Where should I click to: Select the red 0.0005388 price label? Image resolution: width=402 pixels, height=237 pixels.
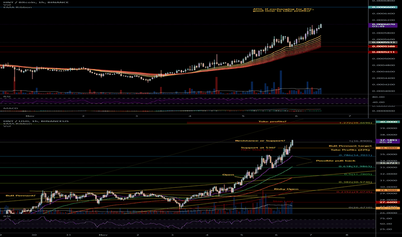[383, 47]
